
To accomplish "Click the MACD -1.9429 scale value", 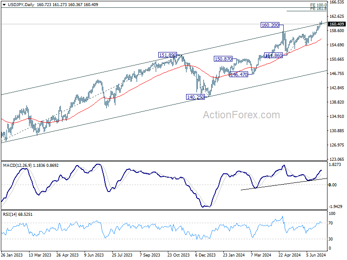I will 335,207.
